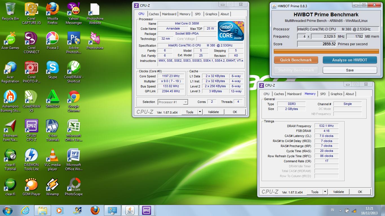This screenshot has height=216, width=385.
Task: Open Google Chrome desktop shortcut
Action: (x=74, y=101)
